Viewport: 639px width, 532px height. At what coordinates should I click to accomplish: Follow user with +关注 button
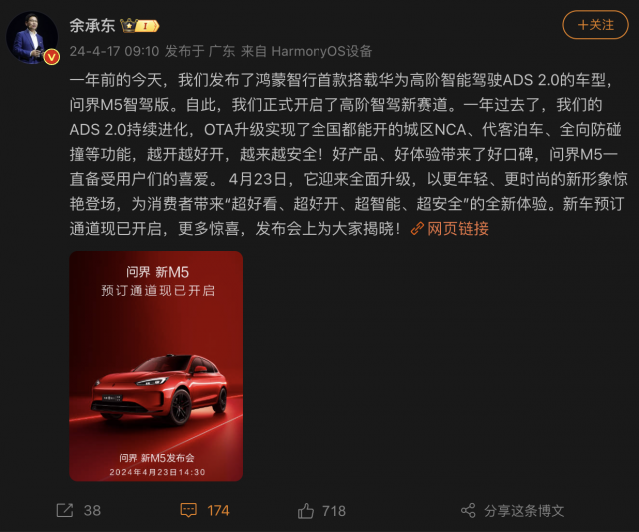(595, 25)
